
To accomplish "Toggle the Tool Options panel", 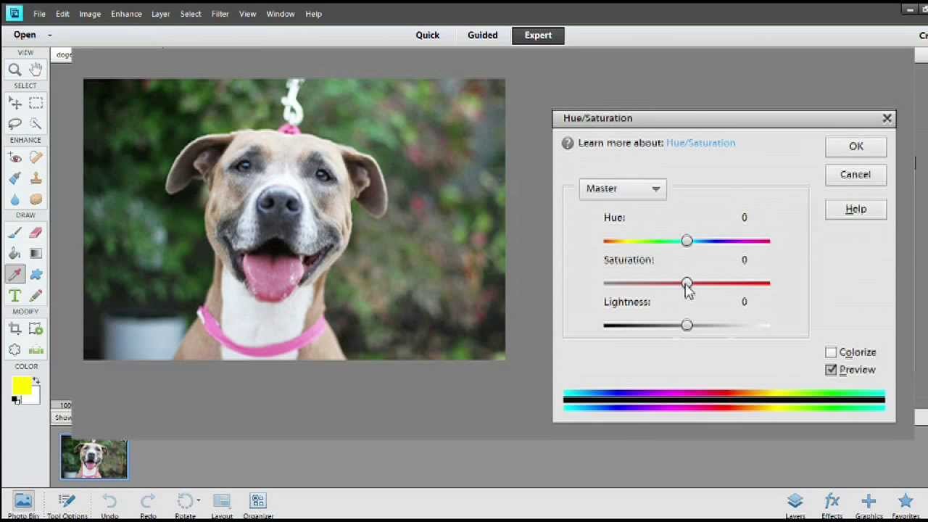I will 67,502.
